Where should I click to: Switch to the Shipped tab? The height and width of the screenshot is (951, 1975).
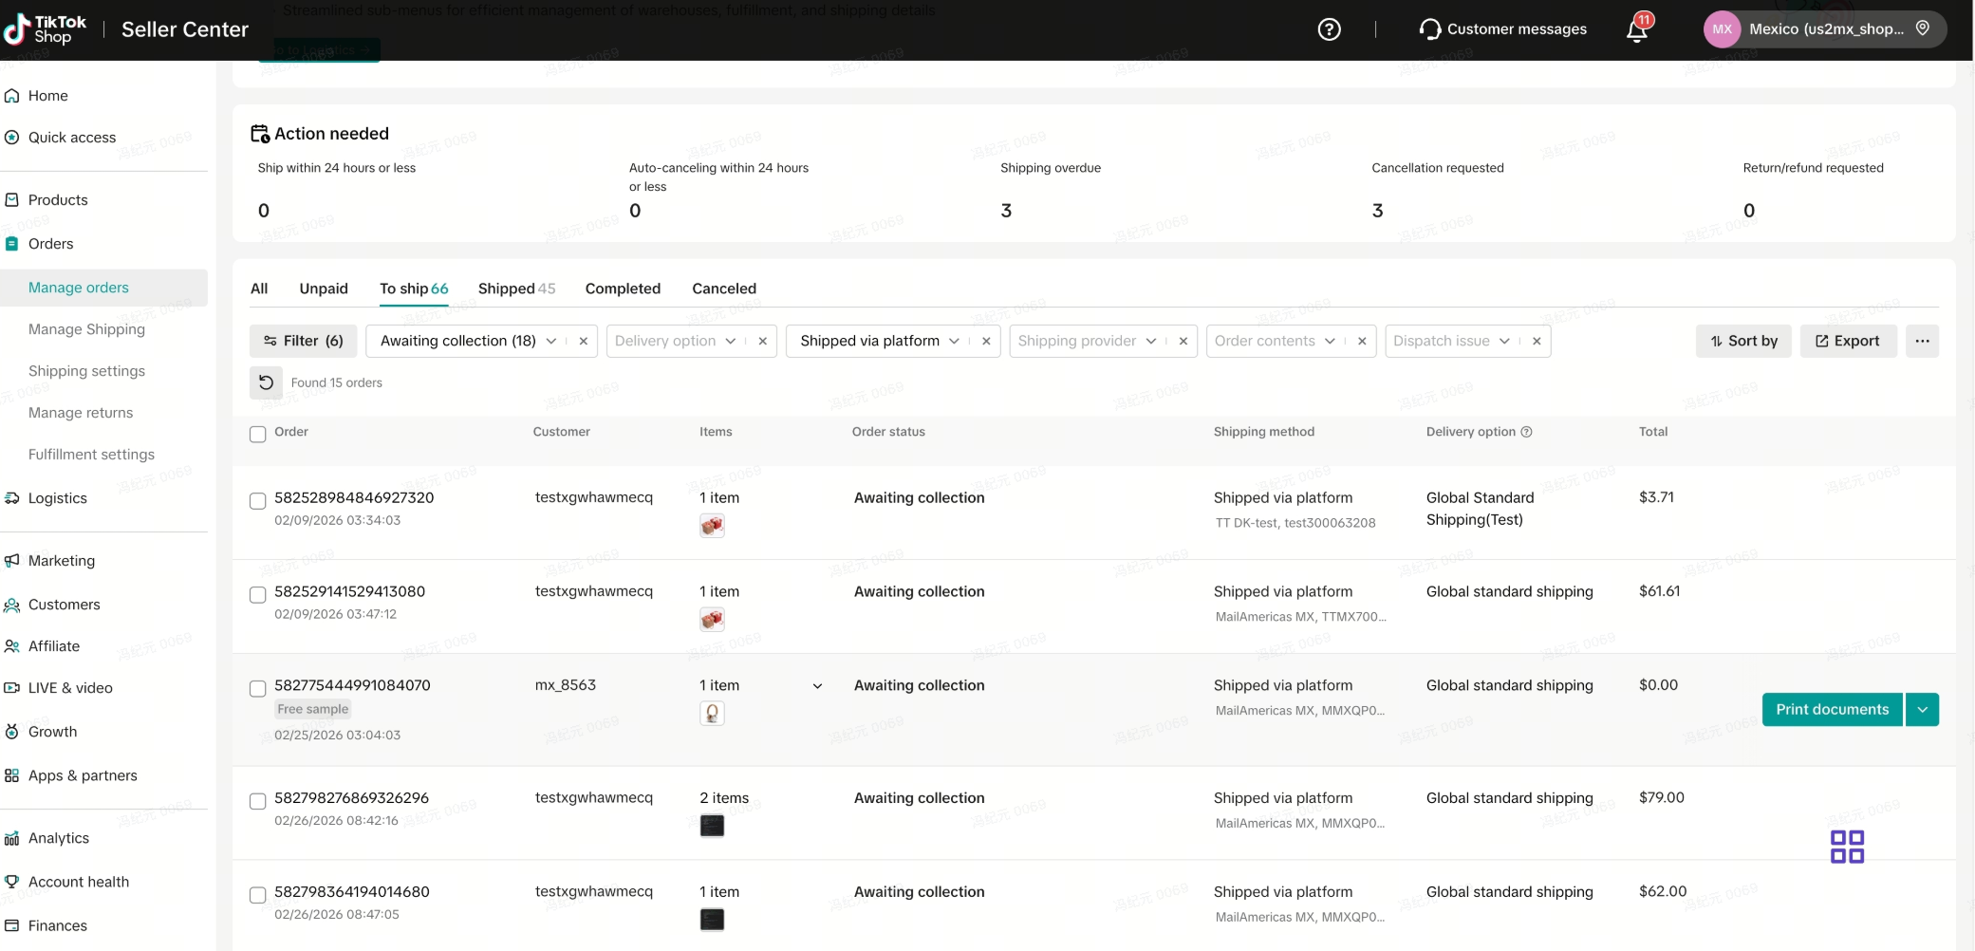[516, 289]
